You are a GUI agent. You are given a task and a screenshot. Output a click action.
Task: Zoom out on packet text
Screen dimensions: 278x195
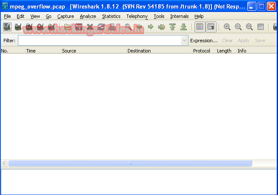click(238, 27)
